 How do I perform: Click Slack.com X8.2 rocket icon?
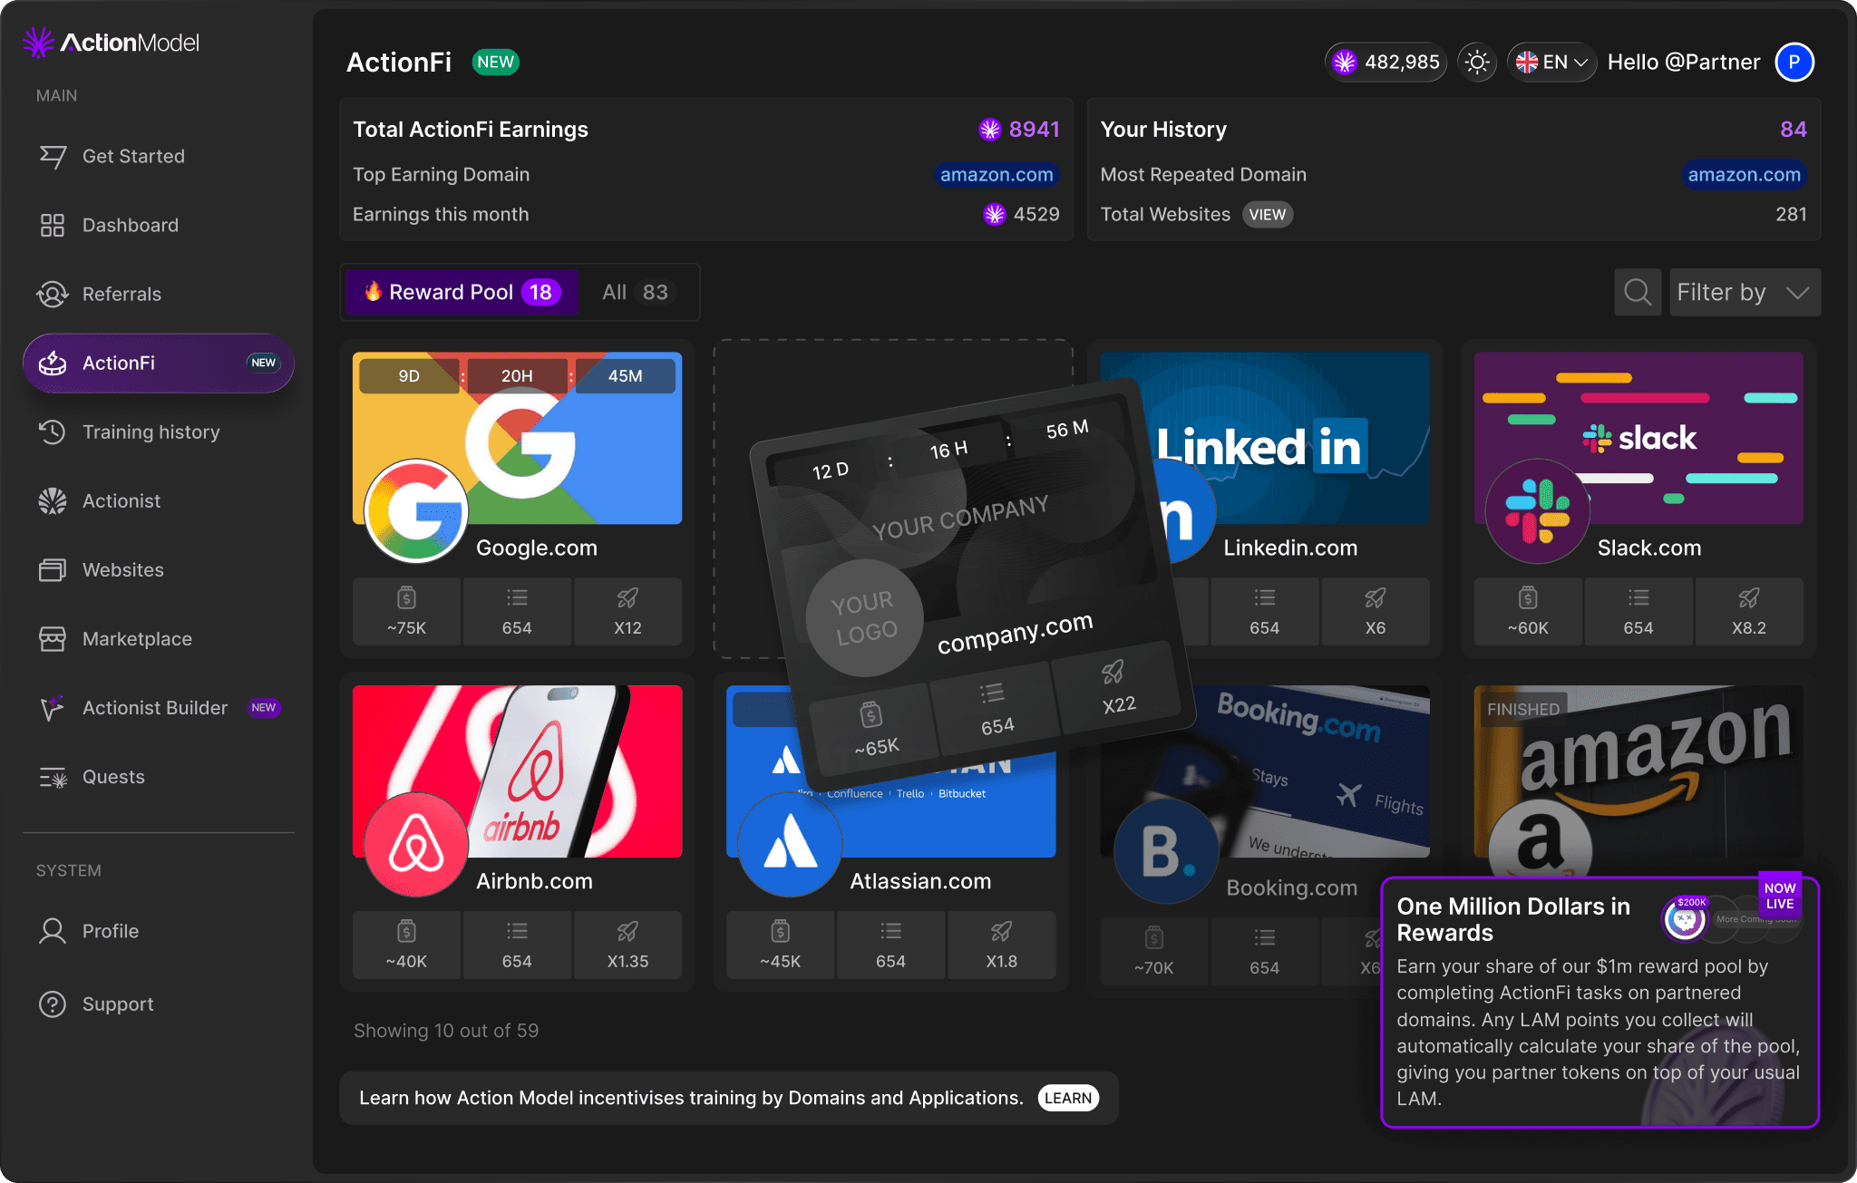tap(1749, 598)
